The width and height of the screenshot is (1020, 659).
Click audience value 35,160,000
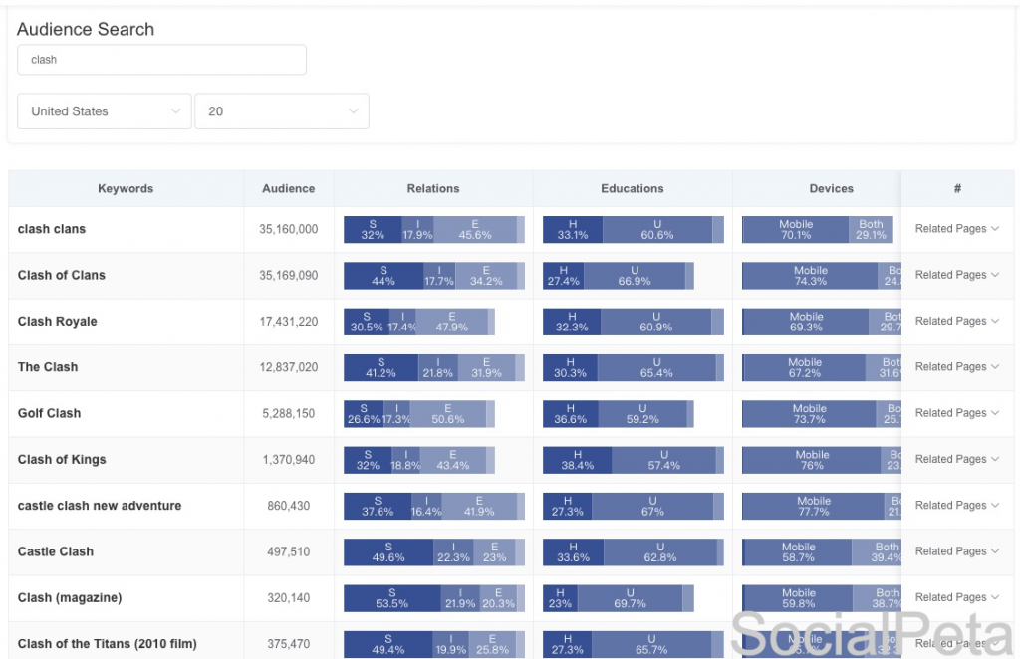pos(288,229)
